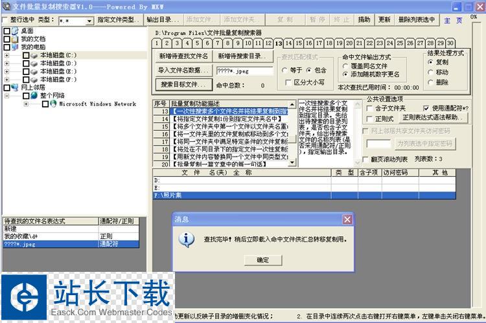Select 添加随机数字更名 radio option
The width and height of the screenshot is (486, 323).
point(345,74)
